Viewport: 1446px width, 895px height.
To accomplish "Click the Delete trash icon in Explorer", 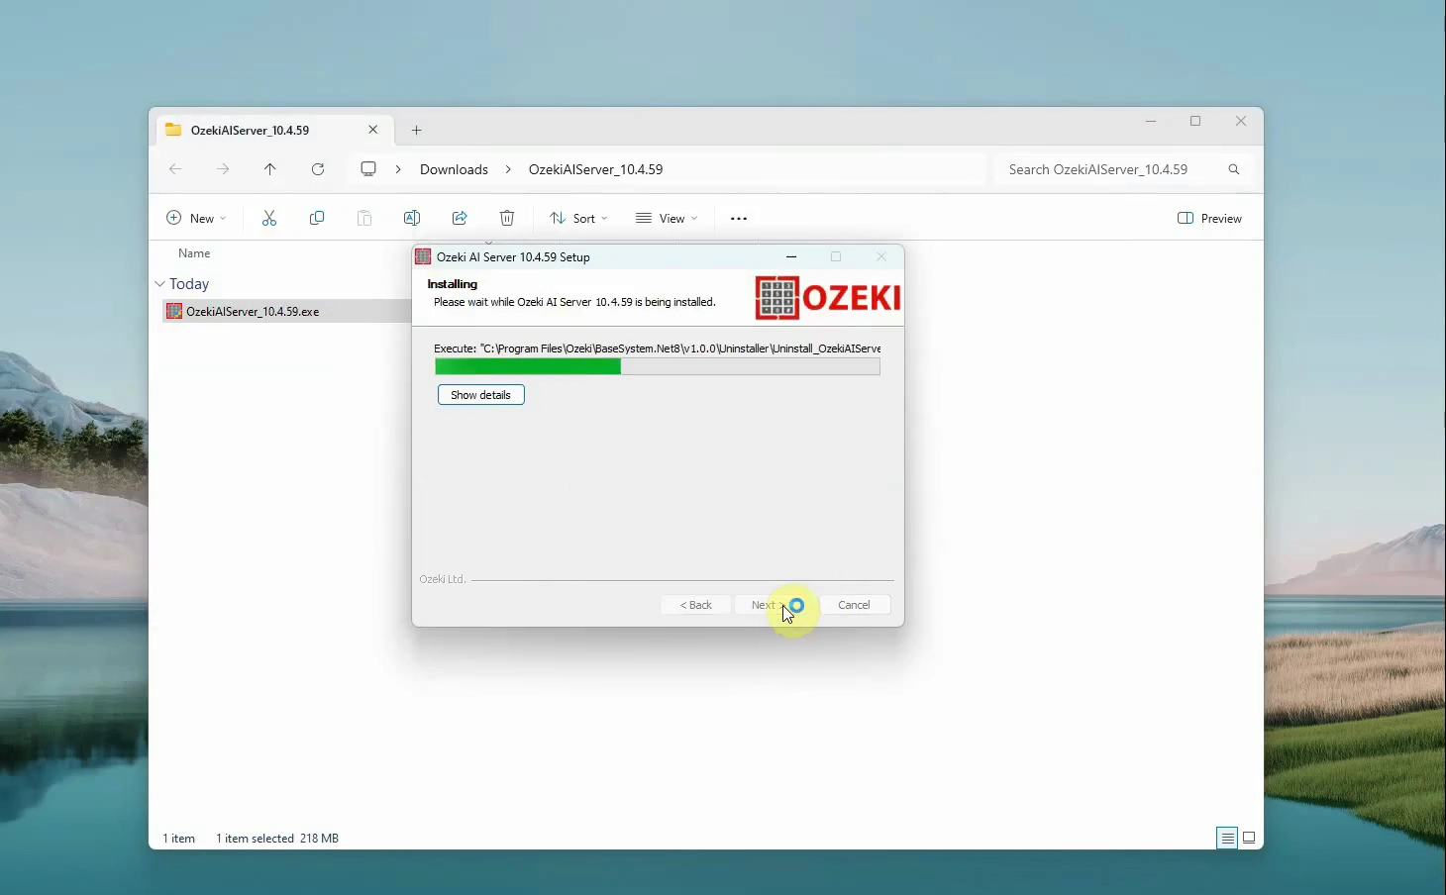I will [x=507, y=218].
